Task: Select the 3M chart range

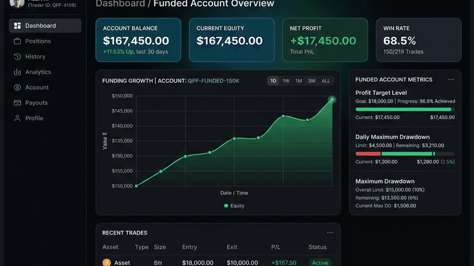Action: [x=312, y=81]
